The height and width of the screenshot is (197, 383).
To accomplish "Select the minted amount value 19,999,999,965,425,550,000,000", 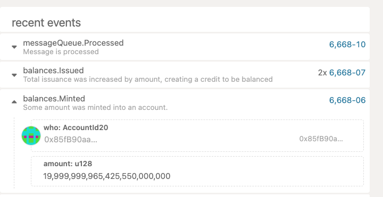I will coord(107,176).
